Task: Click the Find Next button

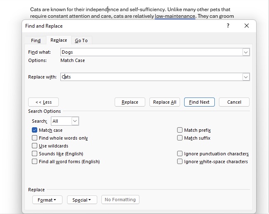Action: click(x=199, y=102)
